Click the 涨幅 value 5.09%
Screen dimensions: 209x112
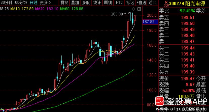coord(189,91)
